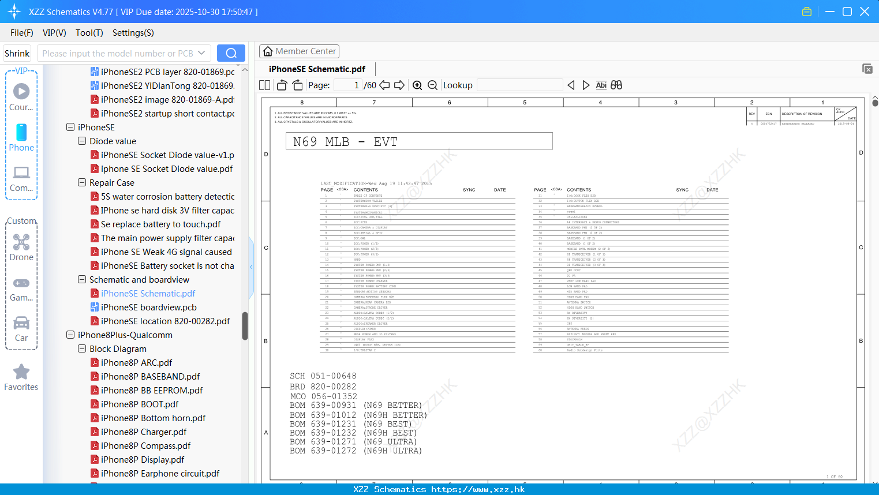Click the binoculars search icon
Image resolution: width=879 pixels, height=495 pixels.
(616, 85)
